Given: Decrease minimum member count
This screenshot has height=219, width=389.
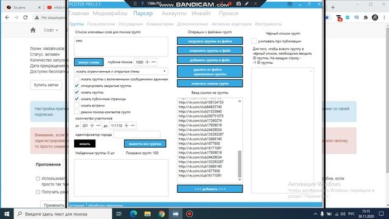Looking at the screenshot, I should pyautogui.click(x=98, y=126).
